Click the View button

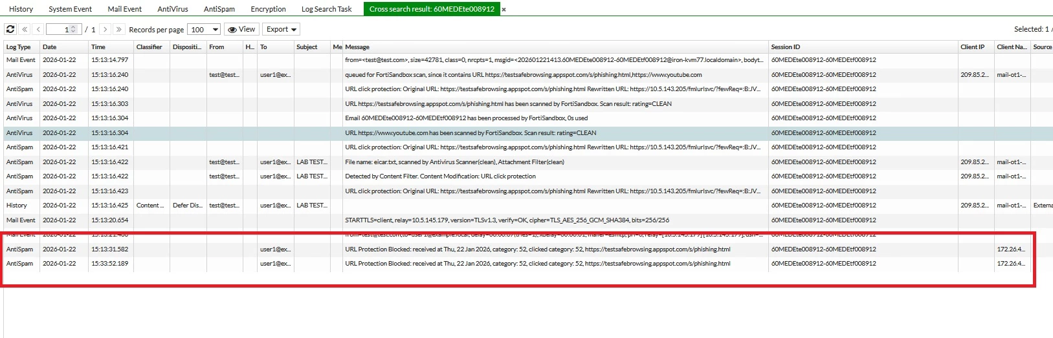[x=241, y=30]
